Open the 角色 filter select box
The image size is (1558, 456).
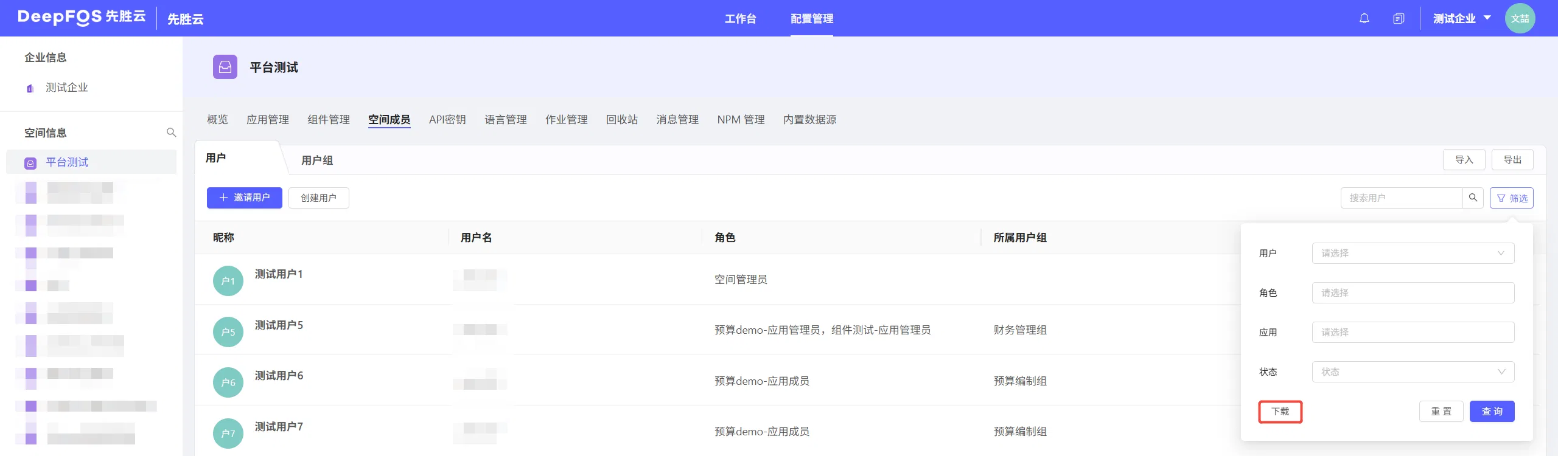point(1413,293)
